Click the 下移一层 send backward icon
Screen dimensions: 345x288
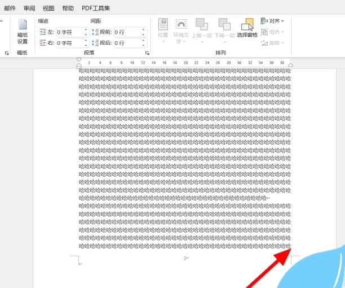click(224, 27)
